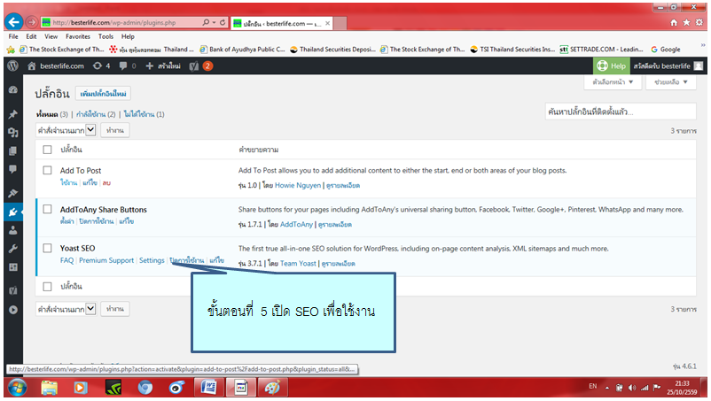Click the WordPress logo in admin bar

click(x=13, y=66)
